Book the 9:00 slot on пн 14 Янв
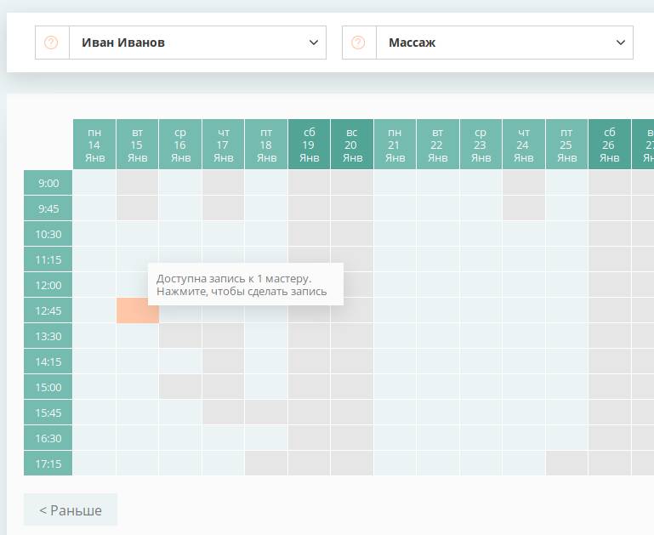654x535 pixels. [x=94, y=183]
